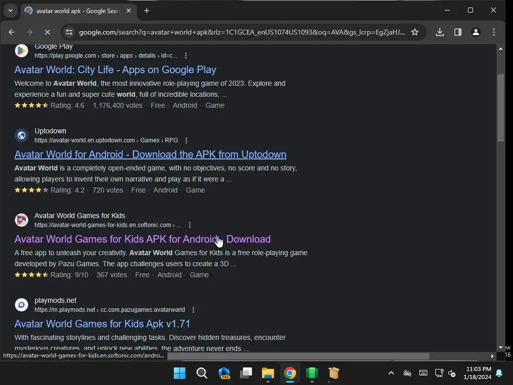Viewport: 513px width, 385px height.
Task: Bookmark this page with the star
Action: pos(415,32)
